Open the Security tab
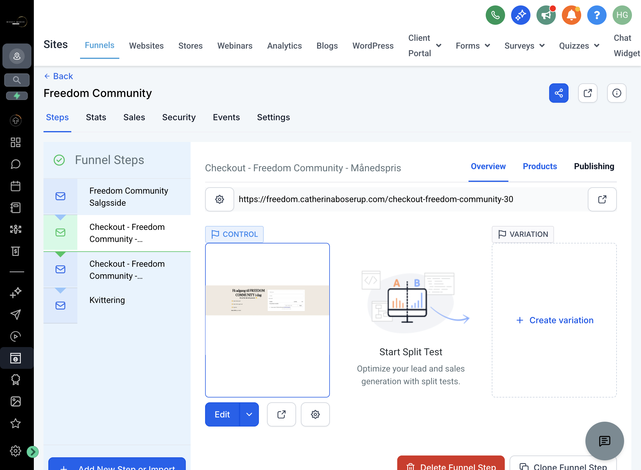This screenshot has height=470, width=641. tap(179, 117)
